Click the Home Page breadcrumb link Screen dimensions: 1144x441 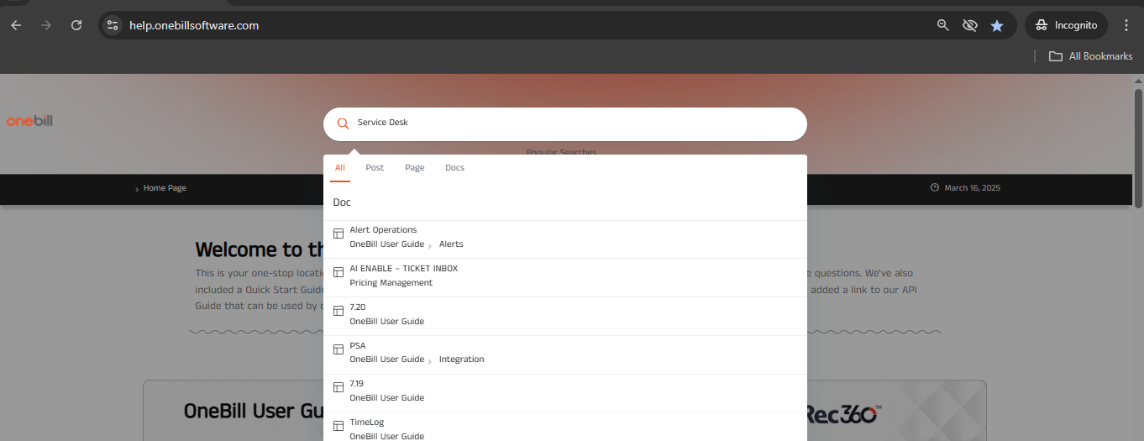click(165, 188)
